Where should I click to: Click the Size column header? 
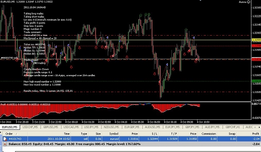tap(98, 134)
